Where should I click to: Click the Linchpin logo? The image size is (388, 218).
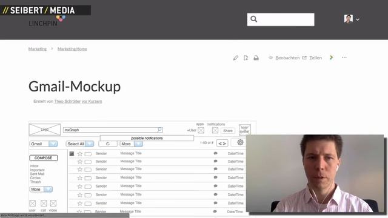[47, 22]
